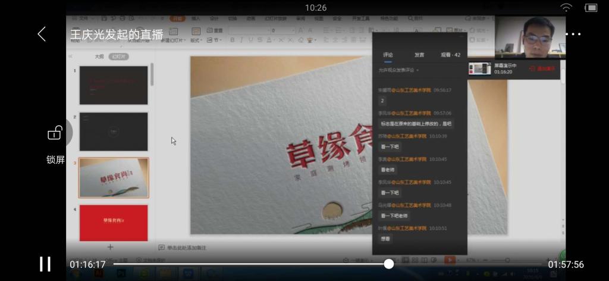Open the 评论 comments tab
Viewport: 609px width, 281px height.
pos(388,55)
